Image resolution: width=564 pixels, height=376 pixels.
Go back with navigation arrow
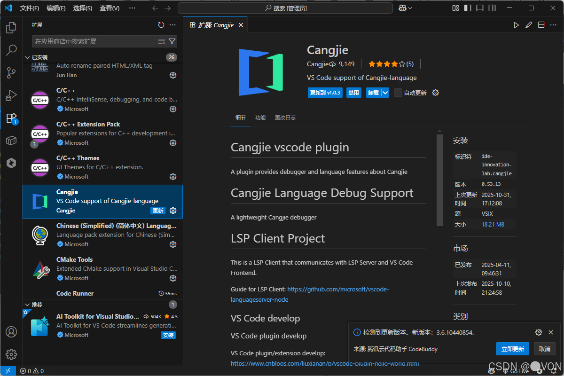pyautogui.click(x=156, y=8)
